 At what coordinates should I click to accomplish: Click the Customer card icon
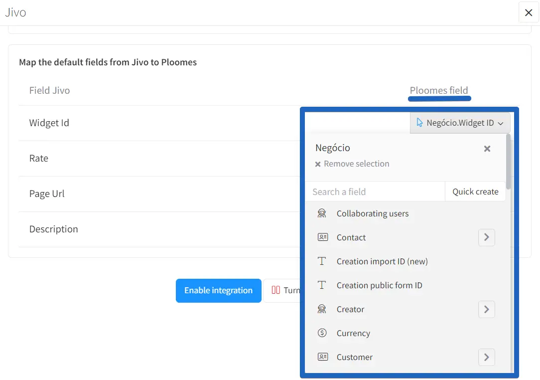tap(322, 357)
